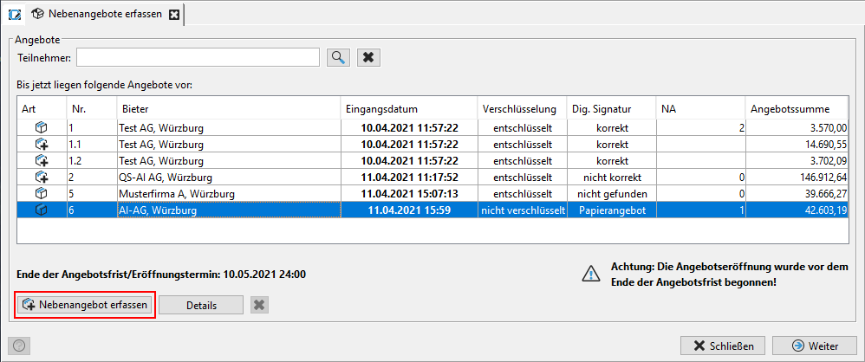Open Details for selected offer
This screenshot has height=362, width=865.
pos(201,305)
